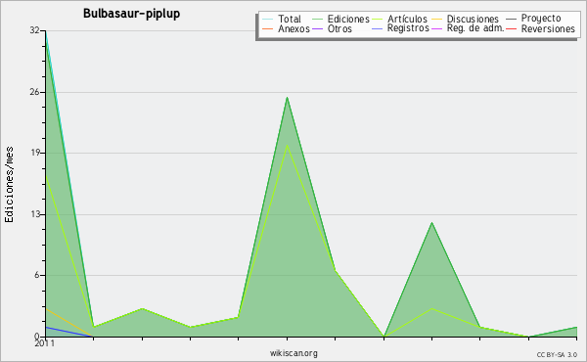This screenshot has width=587, height=362.
Task: Click the 'Reg. de adm.' legend entry
Action: click(x=468, y=28)
